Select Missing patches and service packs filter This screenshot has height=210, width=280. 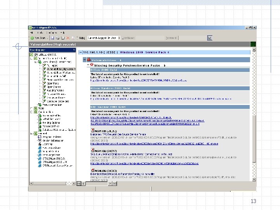tap(60, 80)
